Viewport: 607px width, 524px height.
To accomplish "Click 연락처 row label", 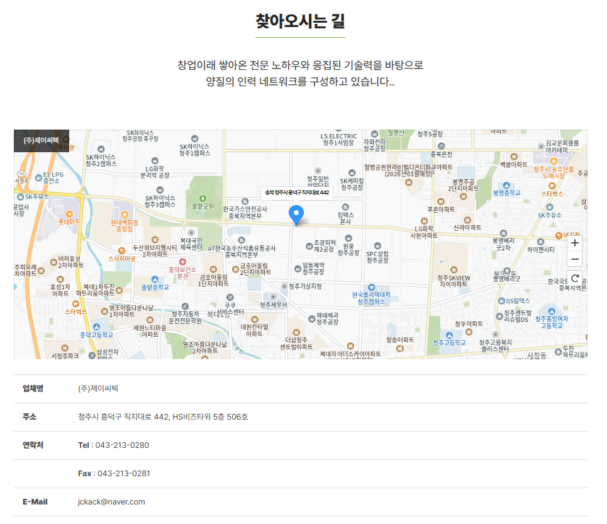I will coord(33,445).
